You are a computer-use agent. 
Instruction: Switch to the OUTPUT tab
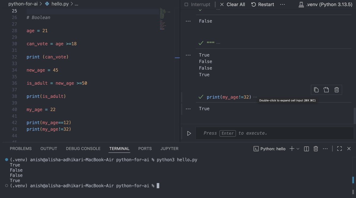click(x=49, y=148)
